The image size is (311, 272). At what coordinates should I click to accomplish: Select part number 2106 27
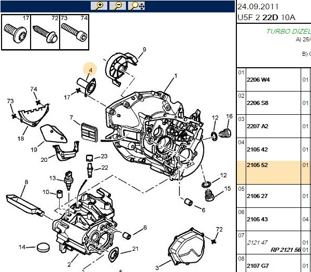tap(257, 196)
